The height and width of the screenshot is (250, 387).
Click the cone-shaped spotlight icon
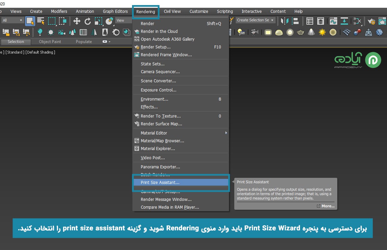click(x=311, y=32)
